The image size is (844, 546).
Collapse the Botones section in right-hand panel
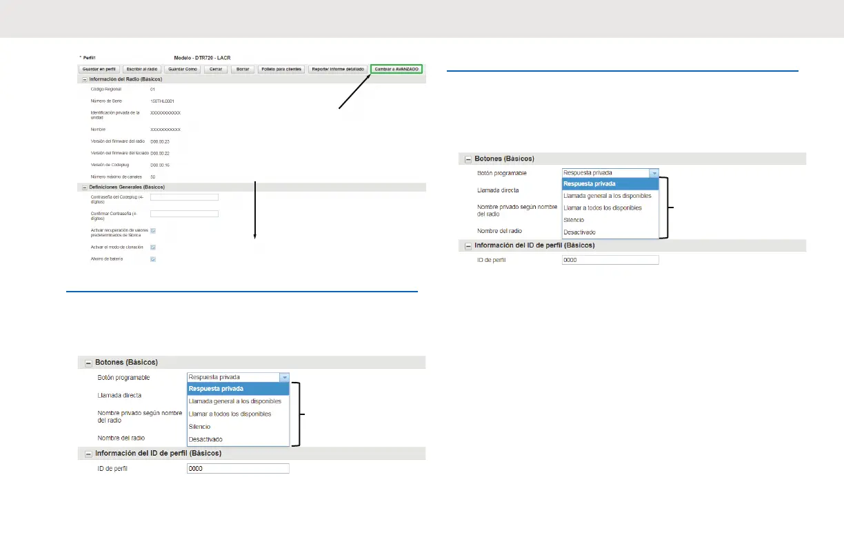[x=468, y=159]
